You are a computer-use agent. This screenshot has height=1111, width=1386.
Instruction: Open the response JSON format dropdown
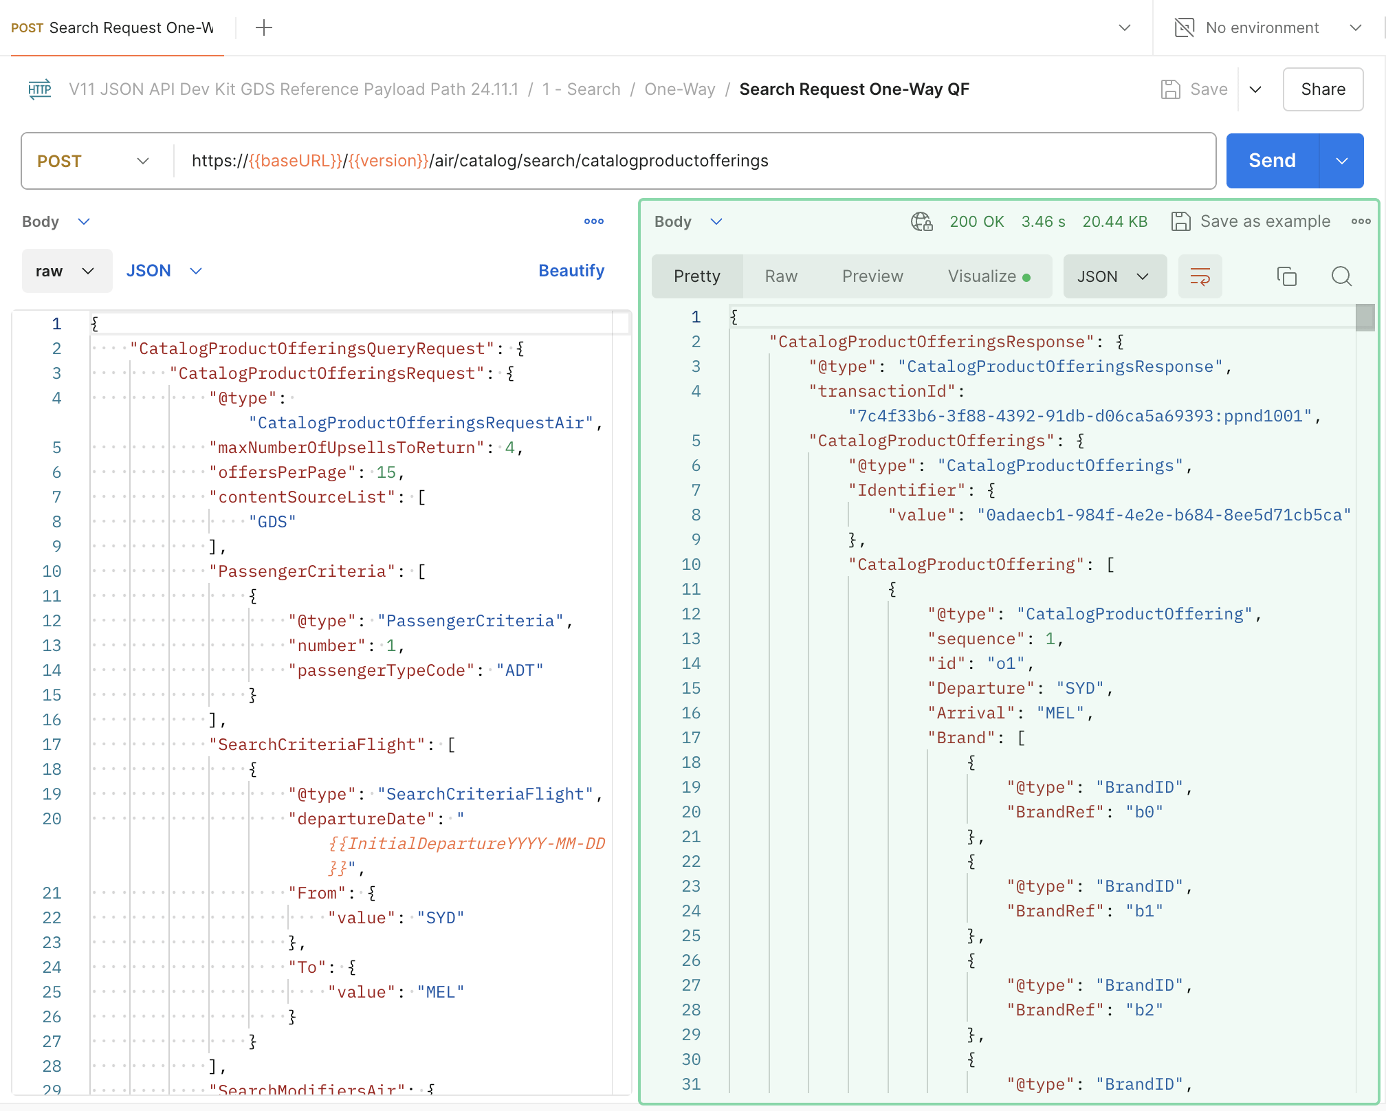(x=1114, y=276)
